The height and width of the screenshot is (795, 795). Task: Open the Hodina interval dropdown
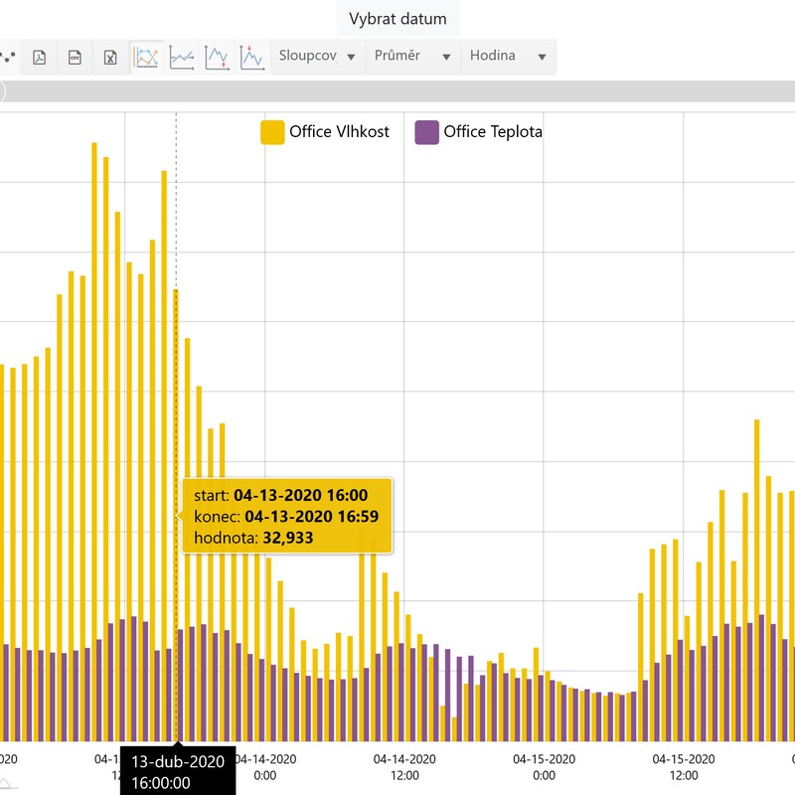click(508, 57)
